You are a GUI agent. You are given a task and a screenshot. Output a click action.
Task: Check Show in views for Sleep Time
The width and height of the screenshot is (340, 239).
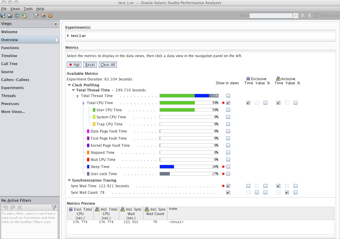pyautogui.click(x=228, y=167)
